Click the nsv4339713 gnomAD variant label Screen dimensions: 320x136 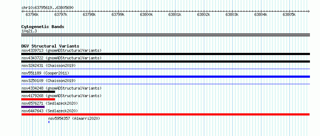tap(61, 50)
